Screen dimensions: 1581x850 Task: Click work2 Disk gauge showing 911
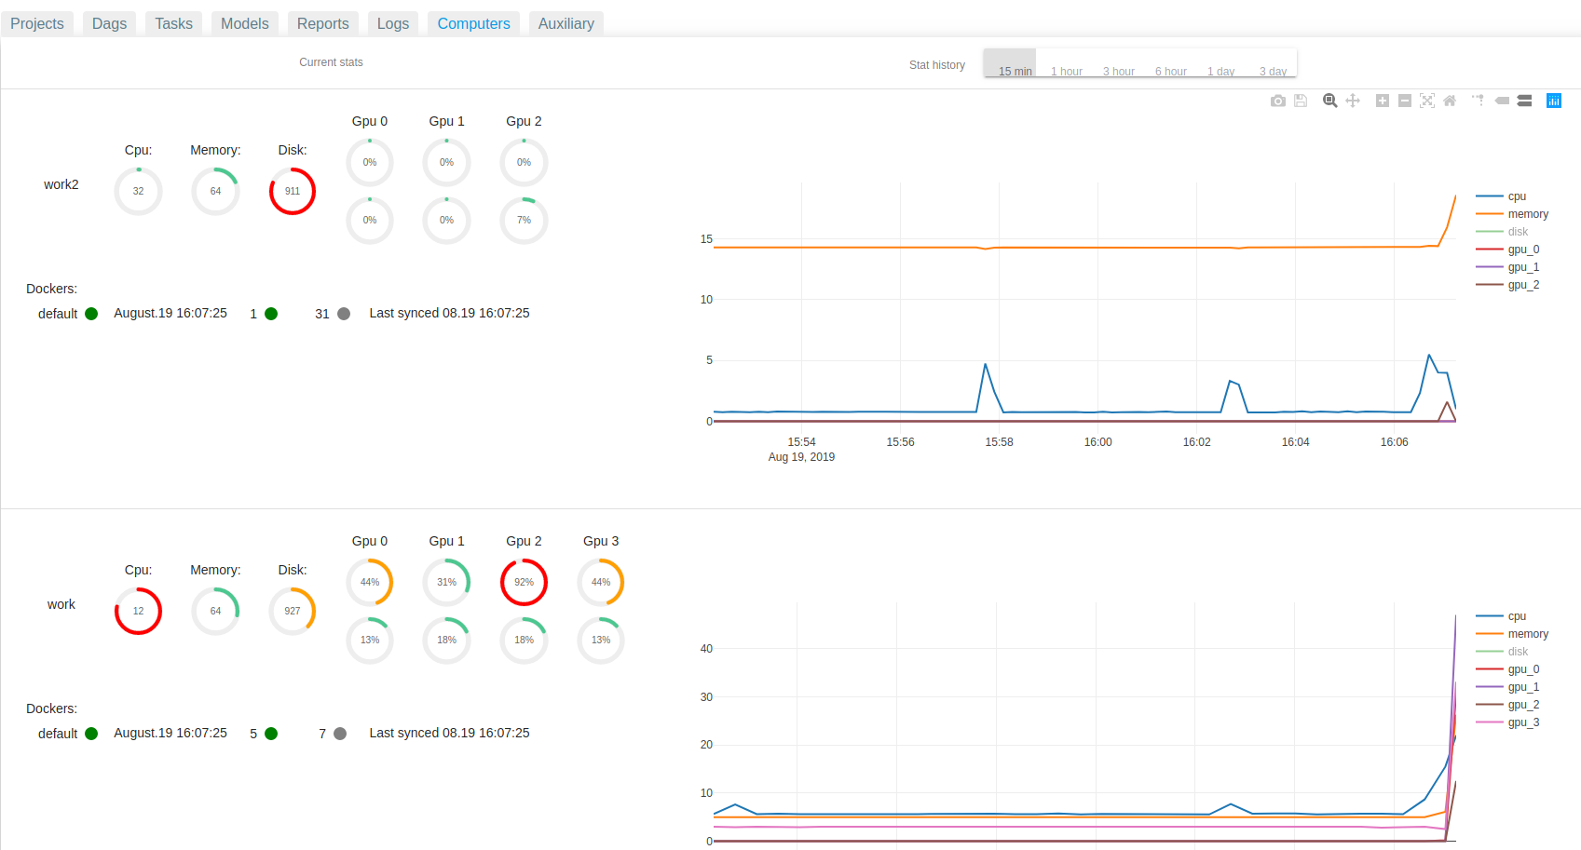coord(293,191)
